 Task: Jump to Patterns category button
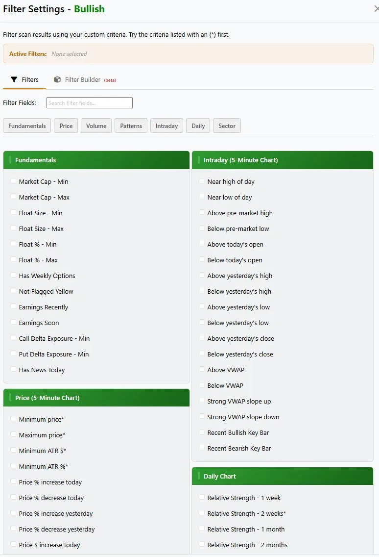[x=131, y=126]
